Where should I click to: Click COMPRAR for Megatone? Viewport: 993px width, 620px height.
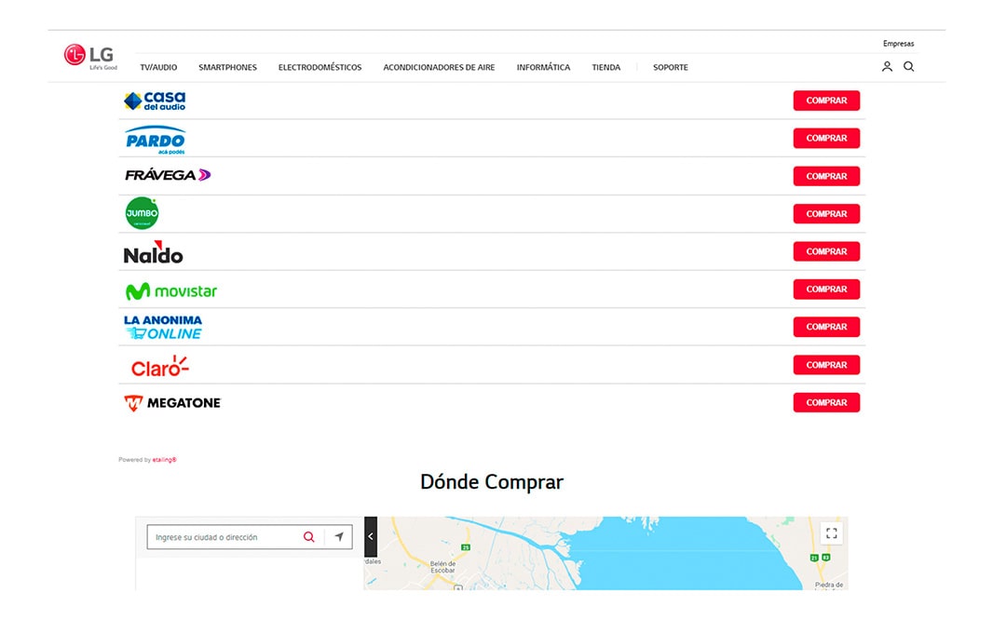click(x=826, y=402)
